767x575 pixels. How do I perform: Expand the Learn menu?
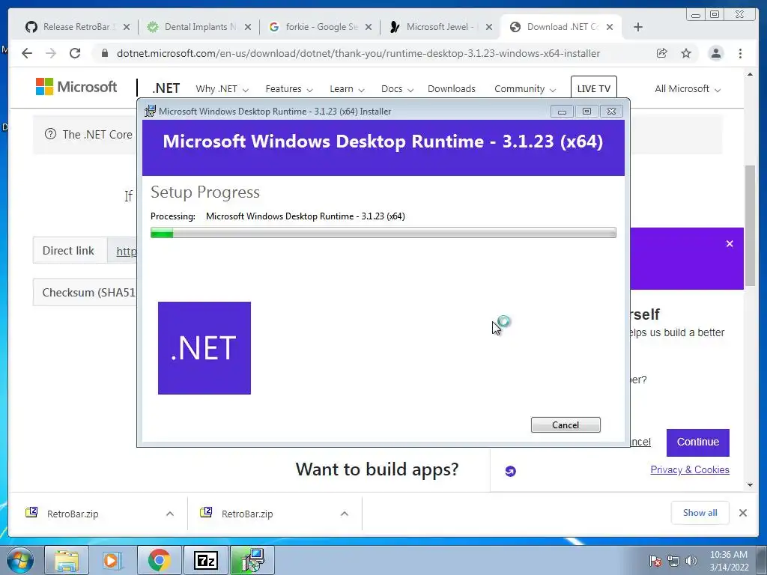(x=347, y=89)
